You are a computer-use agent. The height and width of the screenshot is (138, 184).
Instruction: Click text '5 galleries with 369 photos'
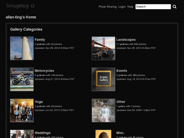click(x=131, y=75)
